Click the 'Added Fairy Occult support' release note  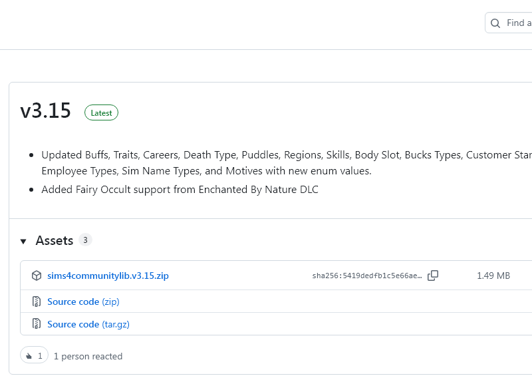point(180,190)
